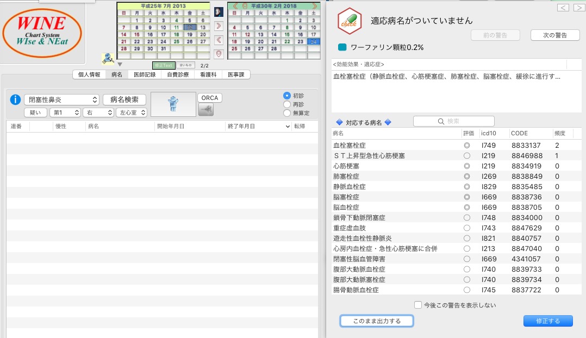The image size is (586, 338).
Task: Select the 初診 radio button
Action: (287, 96)
